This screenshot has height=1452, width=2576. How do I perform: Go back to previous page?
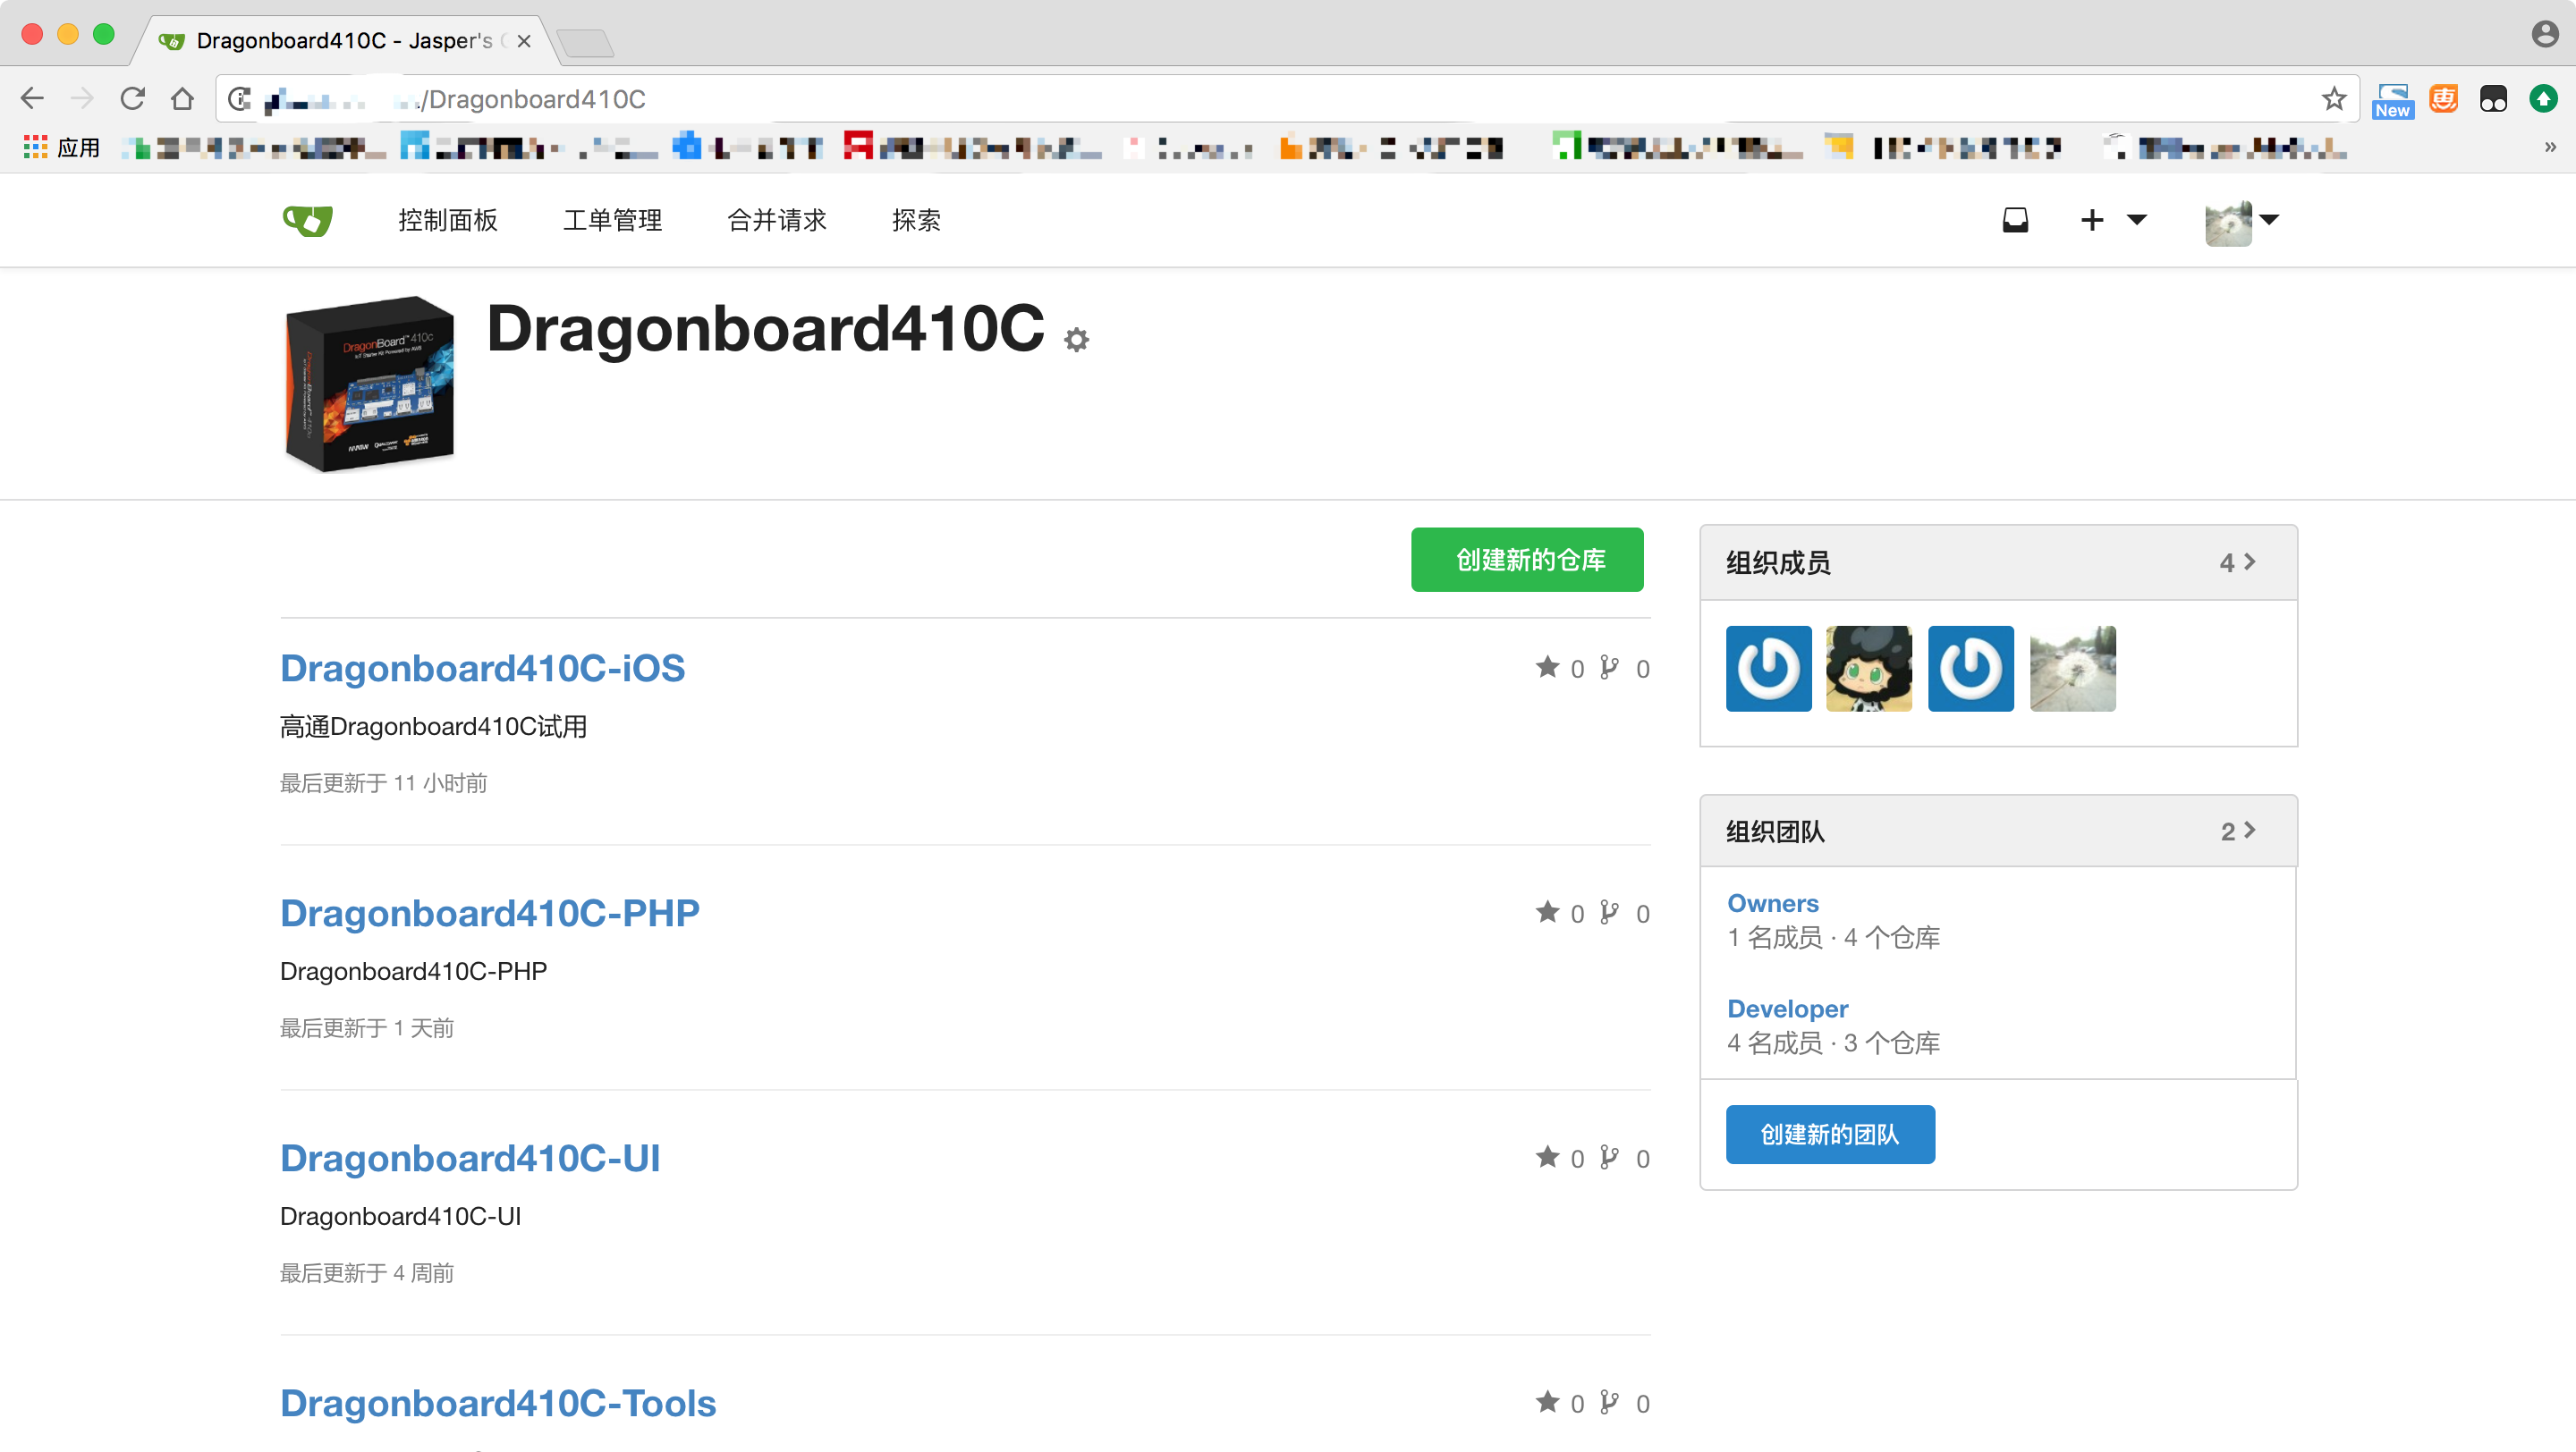[x=32, y=99]
